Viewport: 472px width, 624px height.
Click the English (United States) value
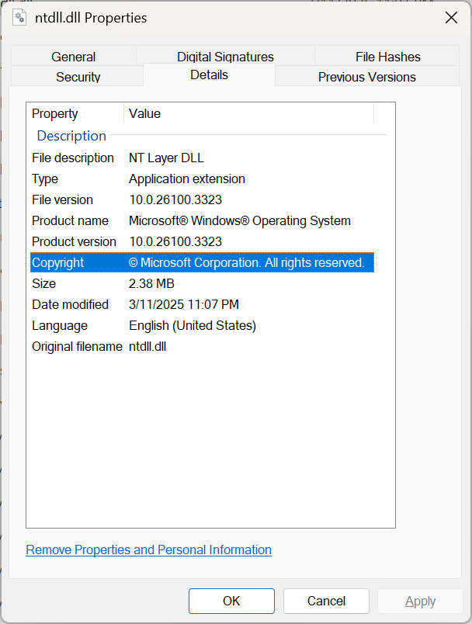193,325
